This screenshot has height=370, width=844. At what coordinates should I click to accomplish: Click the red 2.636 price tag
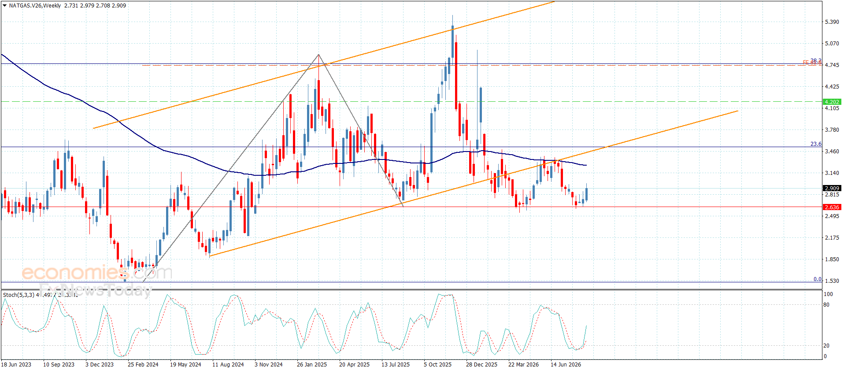coord(832,207)
